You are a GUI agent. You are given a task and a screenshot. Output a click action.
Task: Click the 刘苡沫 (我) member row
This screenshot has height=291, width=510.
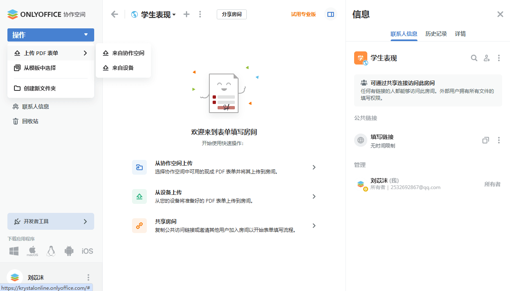coord(428,184)
